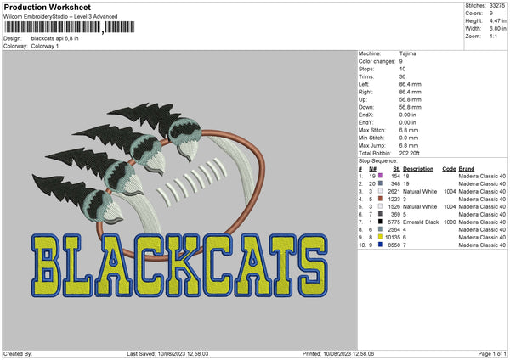Viewport: 510px width, 360px height.
Task: Click the Zoom value '1:1'
Action: coord(493,36)
